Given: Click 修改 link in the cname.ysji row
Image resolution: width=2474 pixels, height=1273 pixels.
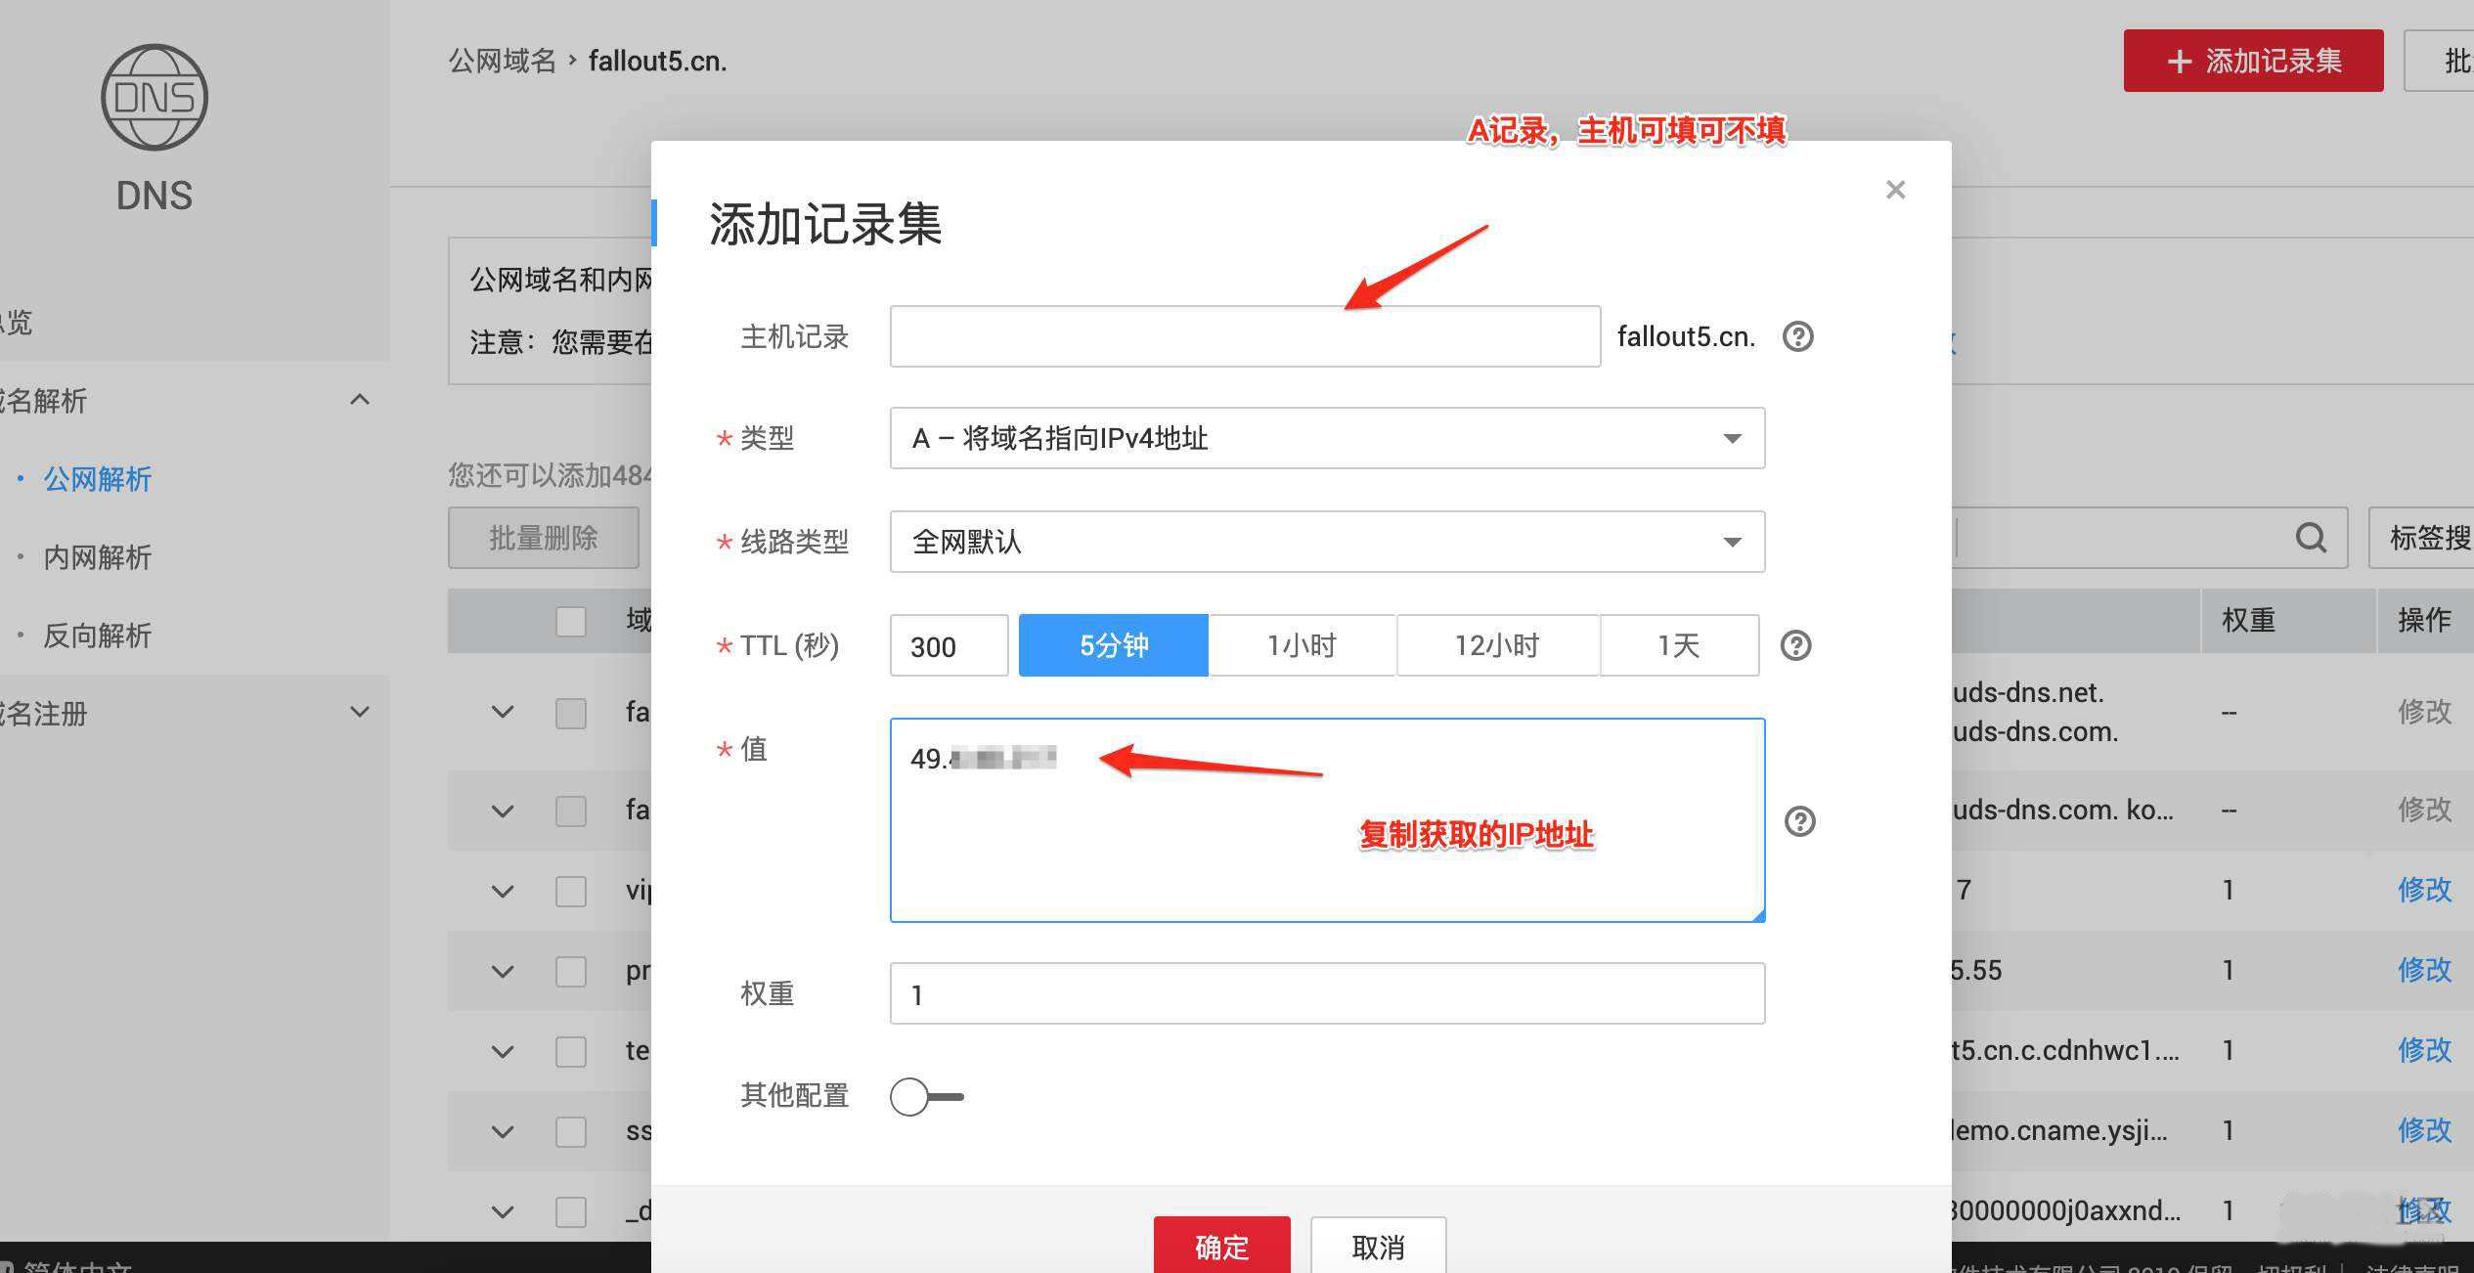Looking at the screenshot, I should click(x=2424, y=1130).
